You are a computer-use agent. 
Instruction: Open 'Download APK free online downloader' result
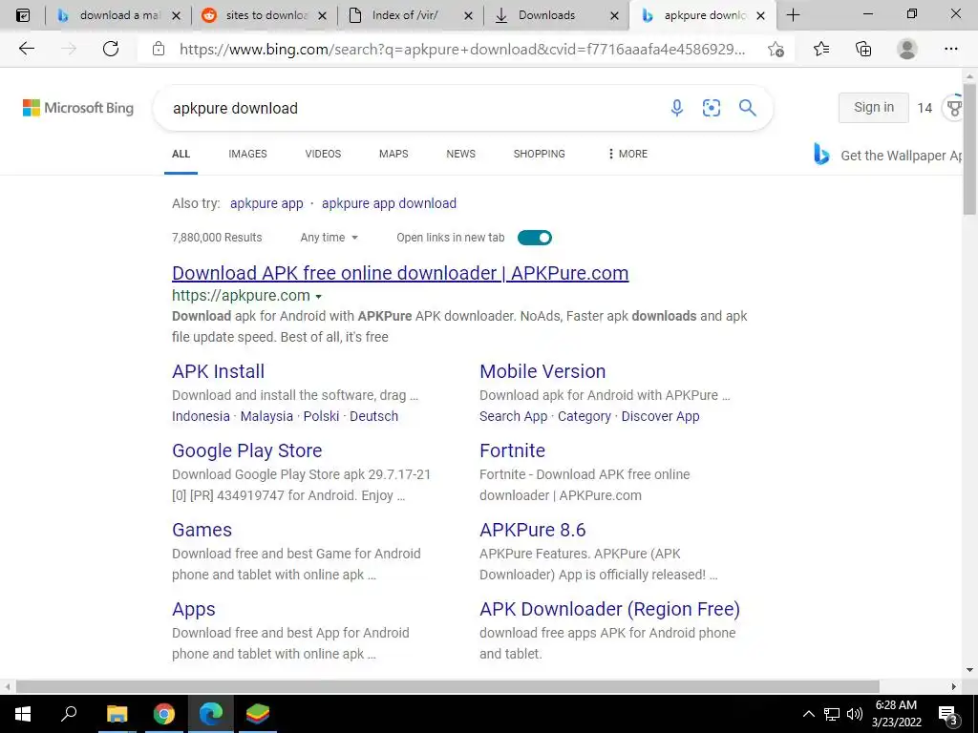coord(400,273)
